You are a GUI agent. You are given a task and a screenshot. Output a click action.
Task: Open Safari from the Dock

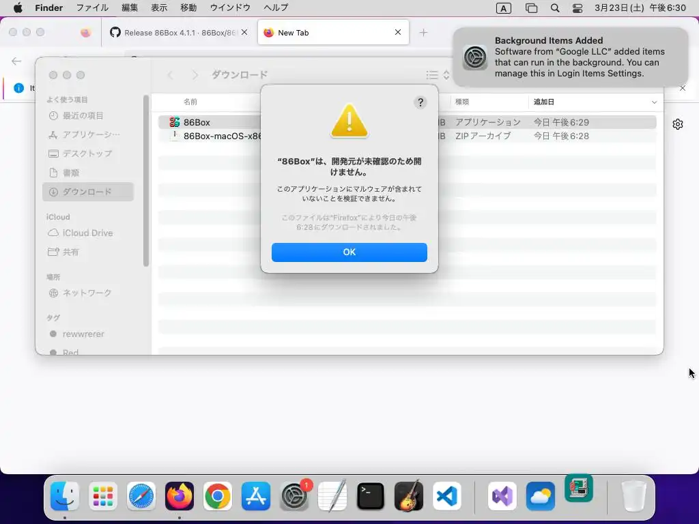141,496
